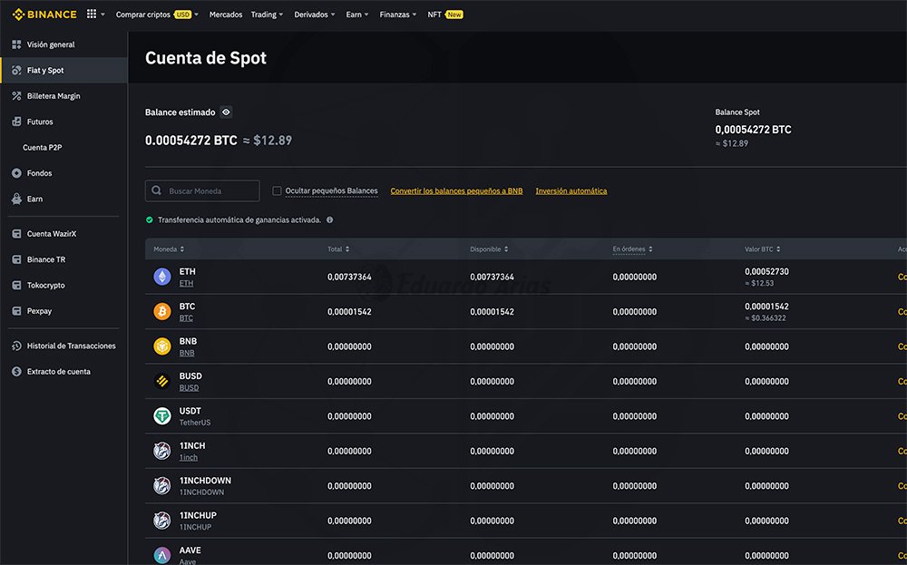Click the Binance TR icon
907x565 pixels.
pyautogui.click(x=16, y=259)
